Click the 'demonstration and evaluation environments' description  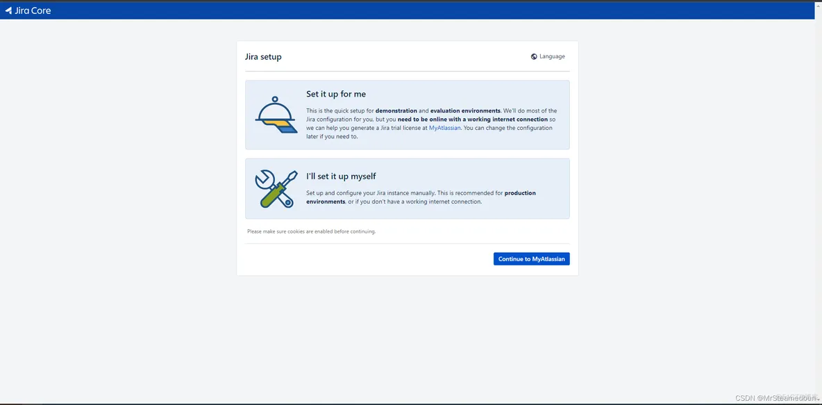coord(432,123)
